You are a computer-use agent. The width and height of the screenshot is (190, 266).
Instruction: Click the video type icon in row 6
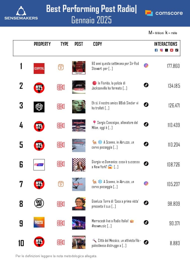click(61, 164)
